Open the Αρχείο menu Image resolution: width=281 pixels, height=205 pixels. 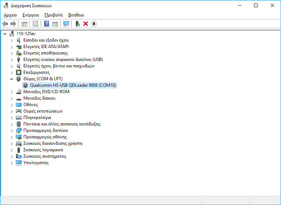[10, 15]
